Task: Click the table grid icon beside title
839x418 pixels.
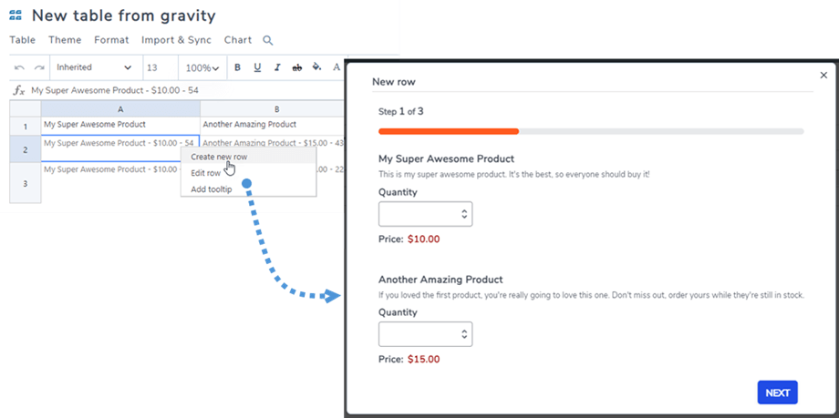Action: (16, 15)
